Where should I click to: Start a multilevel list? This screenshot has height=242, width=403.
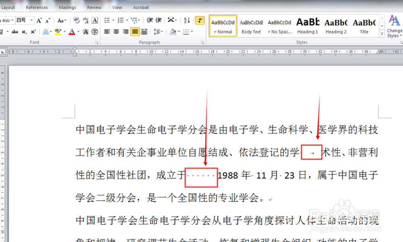click(134, 20)
